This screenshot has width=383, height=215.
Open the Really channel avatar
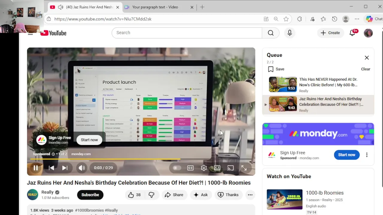tap(33, 195)
